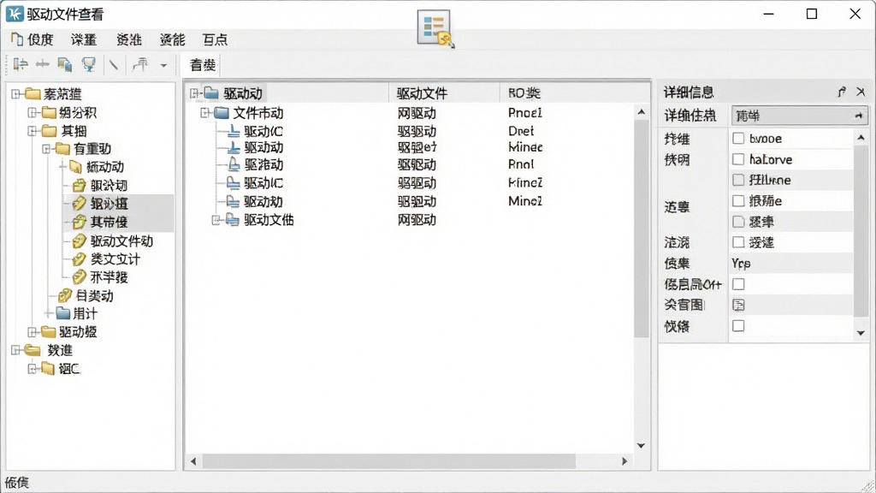The height and width of the screenshot is (493, 876).
Task: Click the only blue folder icon in the left tree
Action: 62,313
